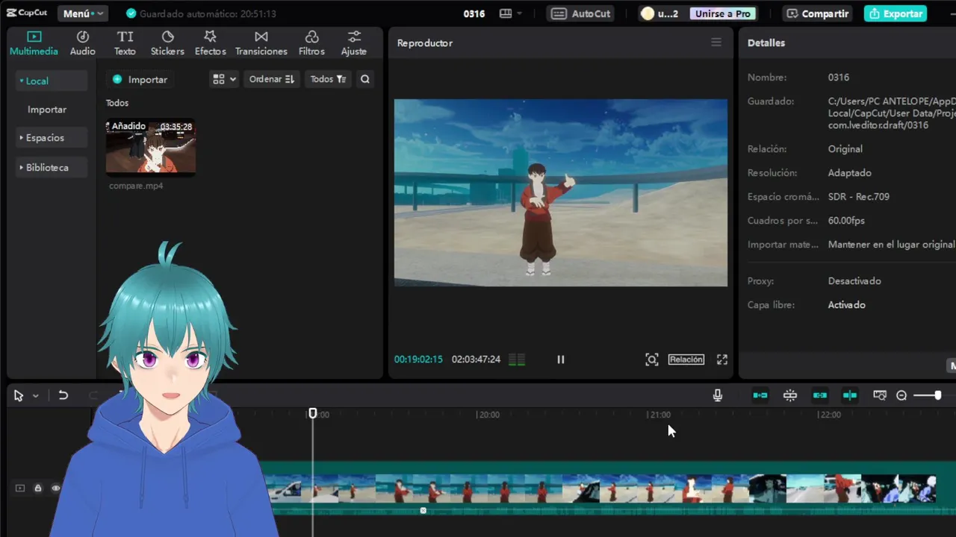Select the compare.mp4 thumbnail
This screenshot has height=537, width=956.
coord(151,146)
